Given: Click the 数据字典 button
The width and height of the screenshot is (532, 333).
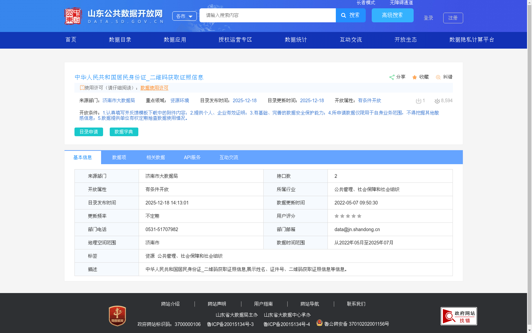Looking at the screenshot, I should [124, 132].
